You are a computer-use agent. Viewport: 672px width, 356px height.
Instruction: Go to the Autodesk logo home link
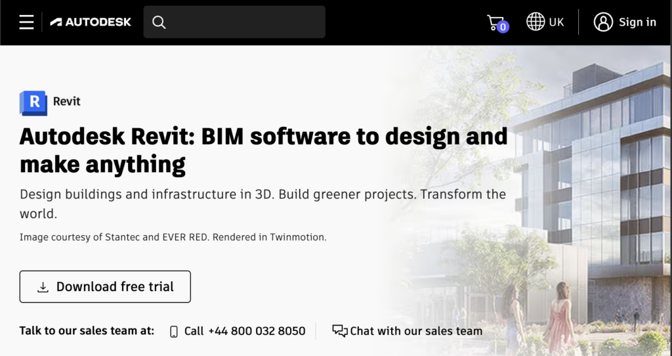tap(91, 22)
